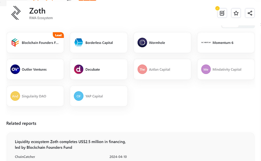Image resolution: width=261 pixels, height=161 pixels.
Task: Favorite Zoth with the star icon
Action: click(x=236, y=13)
